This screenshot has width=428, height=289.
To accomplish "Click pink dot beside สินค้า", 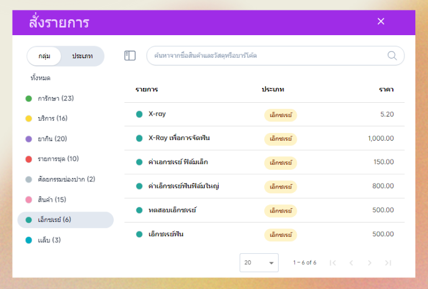I will (x=29, y=200).
